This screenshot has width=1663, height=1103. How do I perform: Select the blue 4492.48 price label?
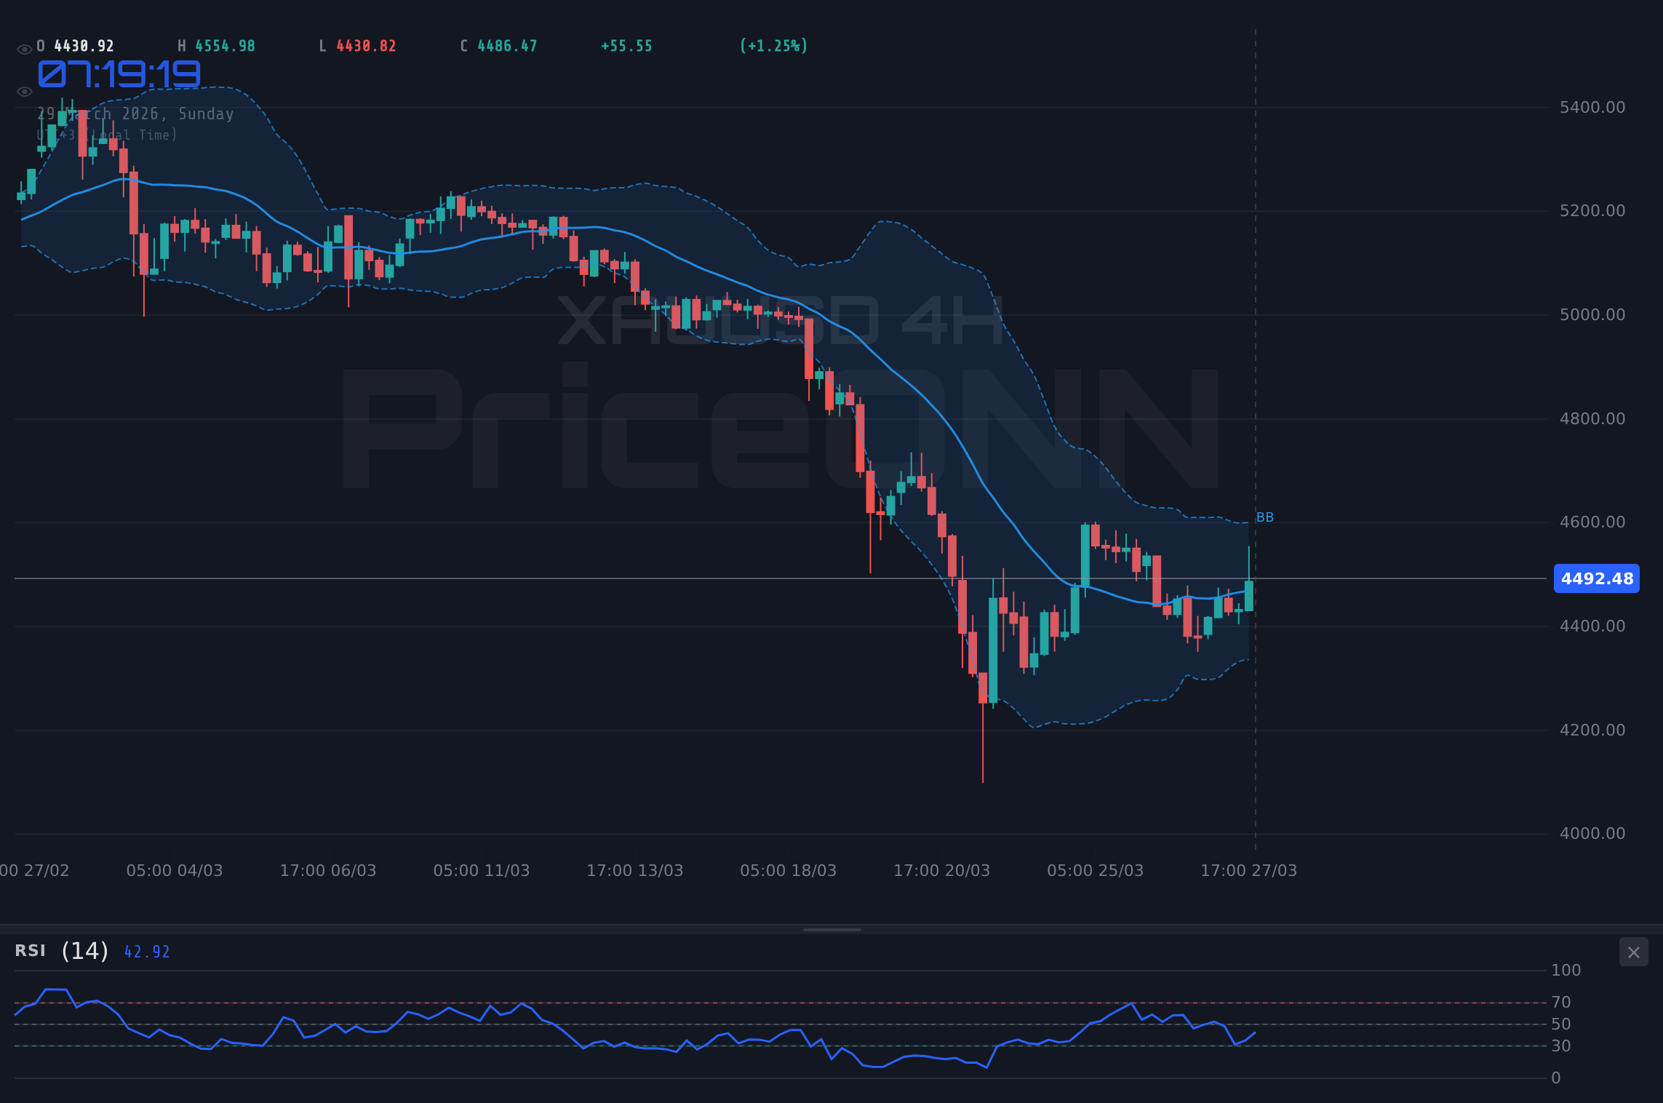(x=1596, y=578)
